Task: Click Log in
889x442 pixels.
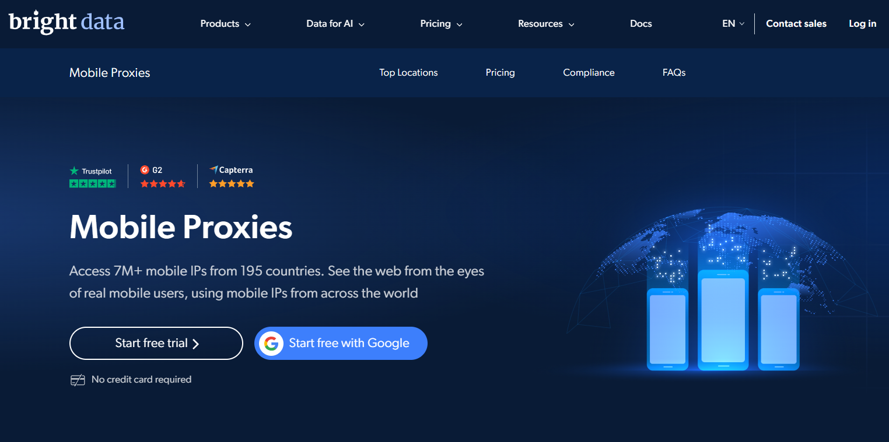Action: (x=863, y=24)
